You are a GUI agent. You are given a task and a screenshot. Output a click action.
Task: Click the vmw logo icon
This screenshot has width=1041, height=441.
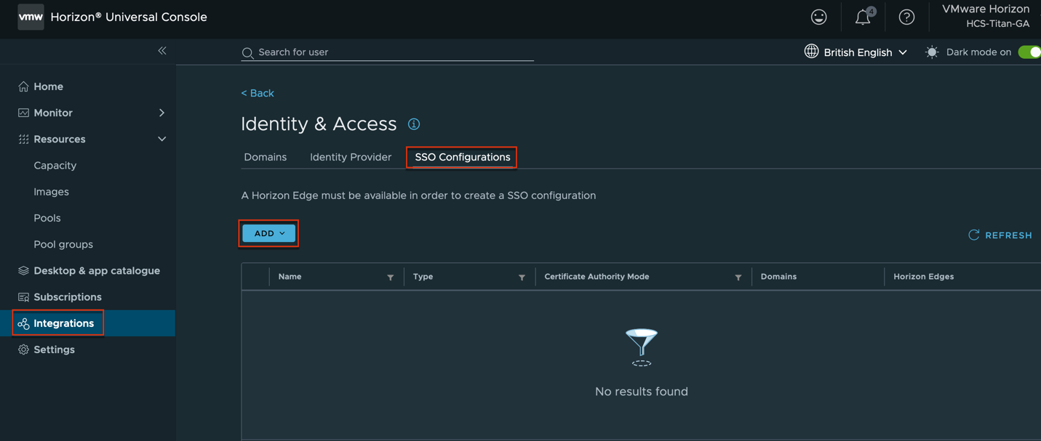tap(31, 17)
